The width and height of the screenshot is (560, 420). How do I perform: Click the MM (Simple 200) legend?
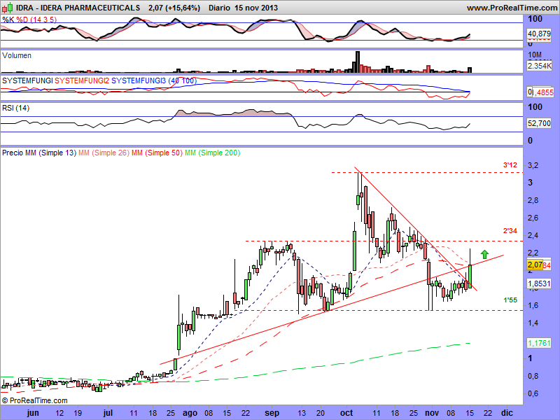213,153
